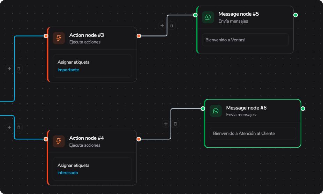Image resolution: width=323 pixels, height=194 pixels.
Task: Click 'Envía mensajes' under Message node #5
Action: pyautogui.click(x=233, y=21)
